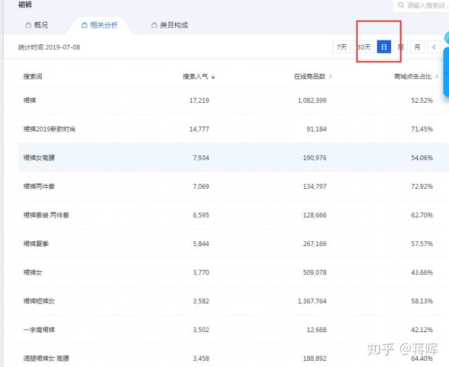The image size is (449, 367).
Task: Click online products value 1,367,764
Action: tap(312, 301)
